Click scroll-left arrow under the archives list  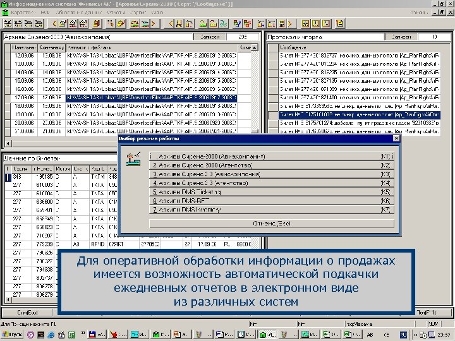8,143
